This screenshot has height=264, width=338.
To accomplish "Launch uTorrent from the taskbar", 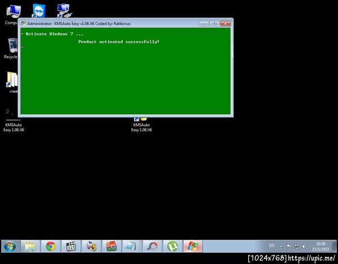I will coord(173,247).
